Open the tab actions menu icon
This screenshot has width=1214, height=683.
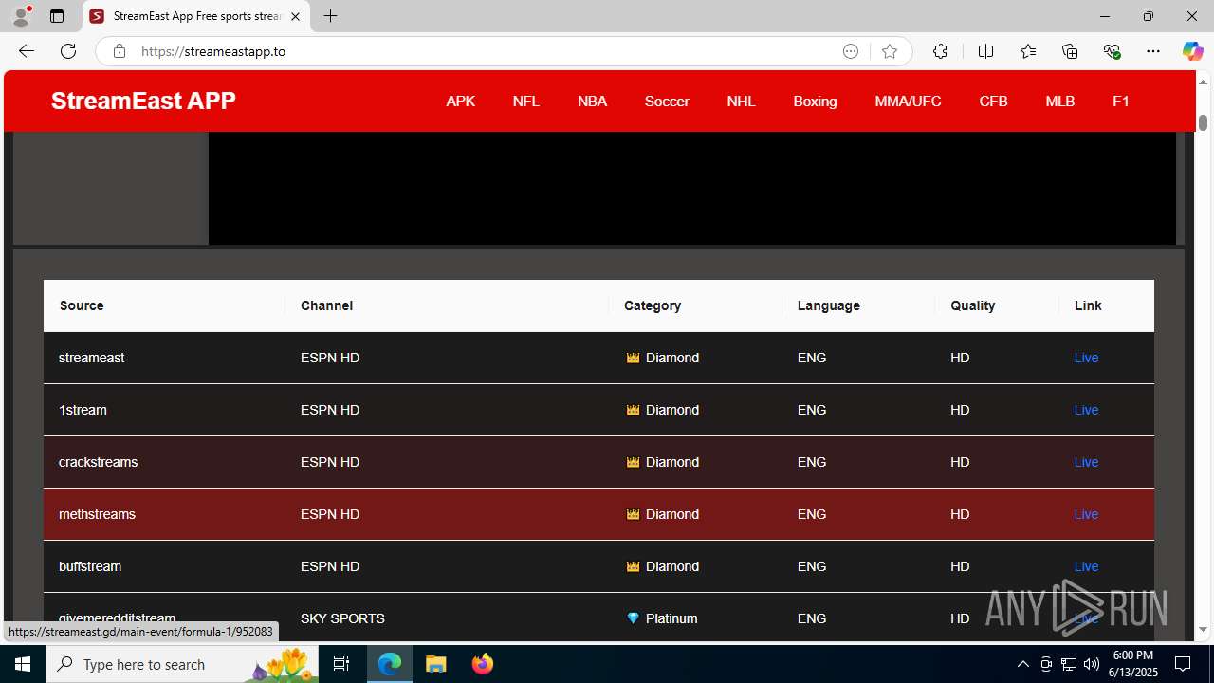pos(57,16)
